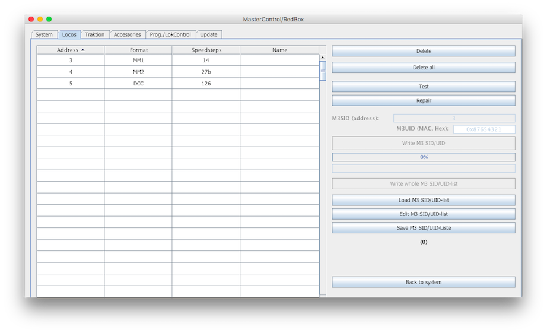Run the Test button
This screenshot has width=547, height=333.
(423, 87)
